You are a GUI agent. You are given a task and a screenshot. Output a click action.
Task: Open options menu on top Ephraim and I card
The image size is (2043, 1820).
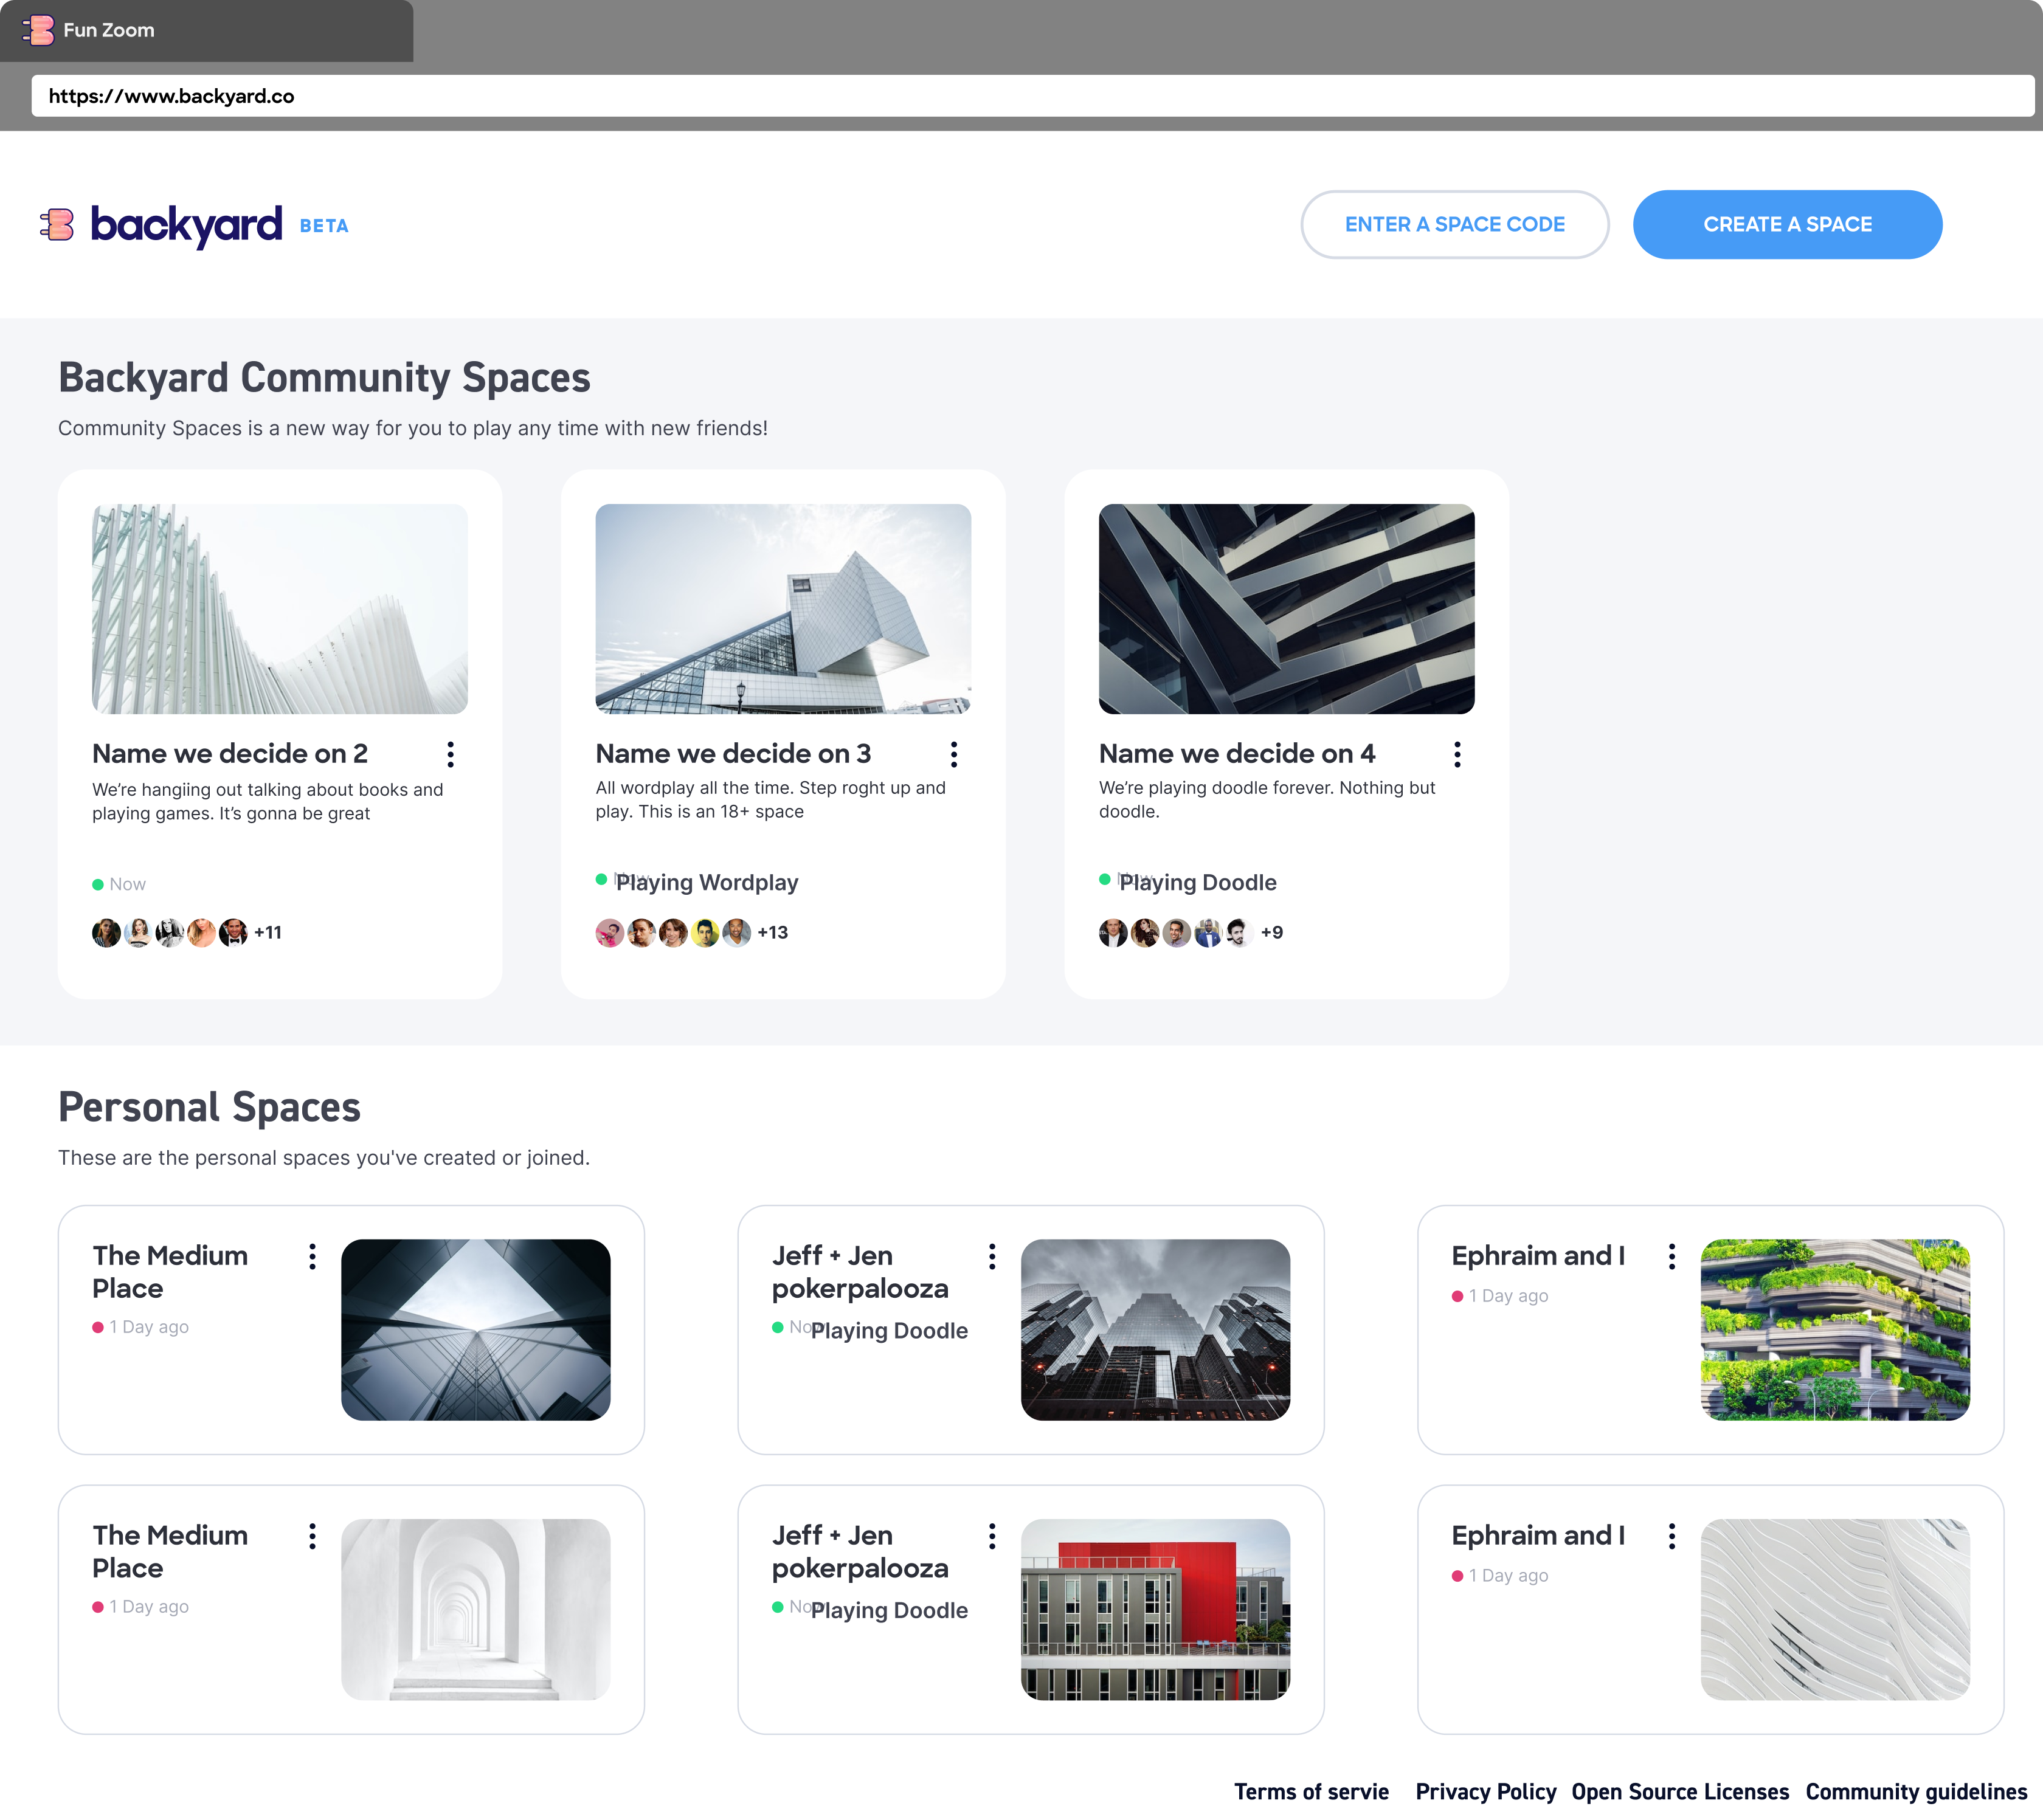tap(1671, 1257)
